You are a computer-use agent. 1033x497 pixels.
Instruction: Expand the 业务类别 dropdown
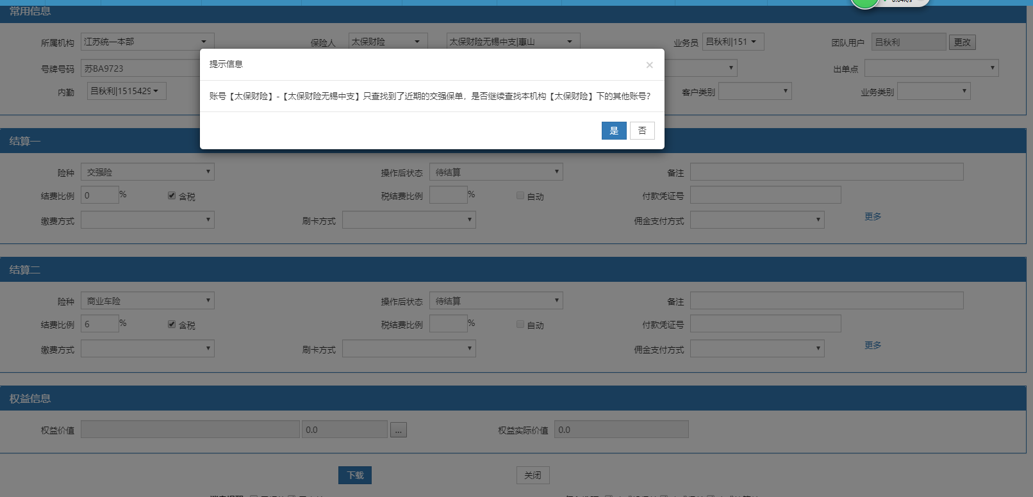click(x=934, y=91)
